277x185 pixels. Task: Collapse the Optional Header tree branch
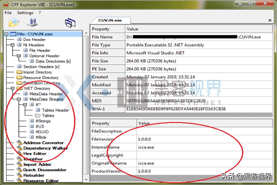coord(19,56)
